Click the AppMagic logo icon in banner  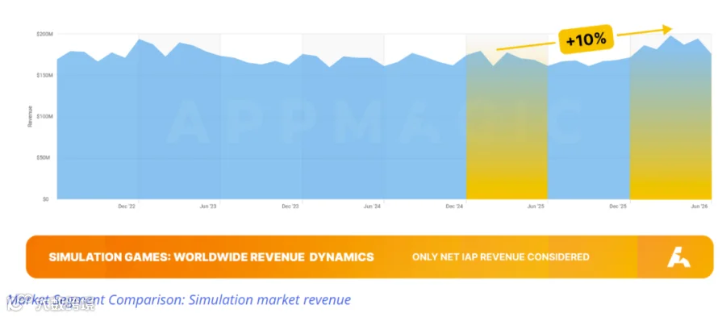click(x=678, y=257)
